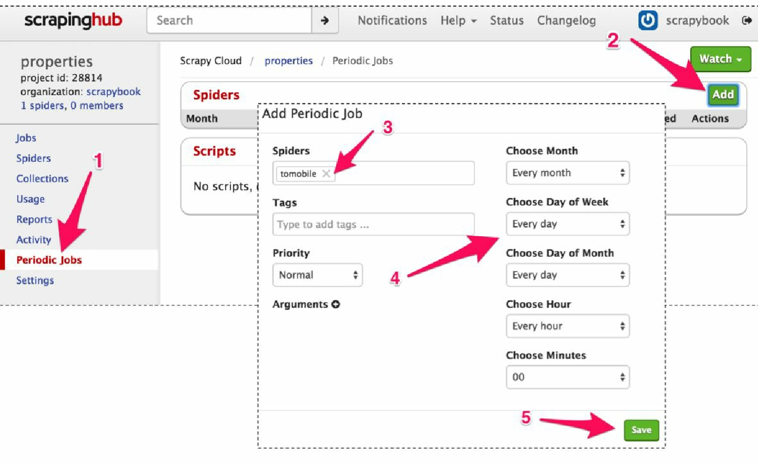Image resolution: width=758 pixels, height=463 pixels.
Task: Open the Choose Day of Week dropdown
Action: click(568, 224)
